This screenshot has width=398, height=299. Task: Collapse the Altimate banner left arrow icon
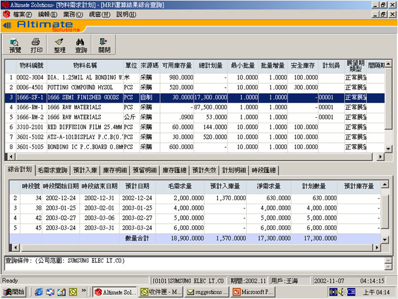click(x=6, y=26)
